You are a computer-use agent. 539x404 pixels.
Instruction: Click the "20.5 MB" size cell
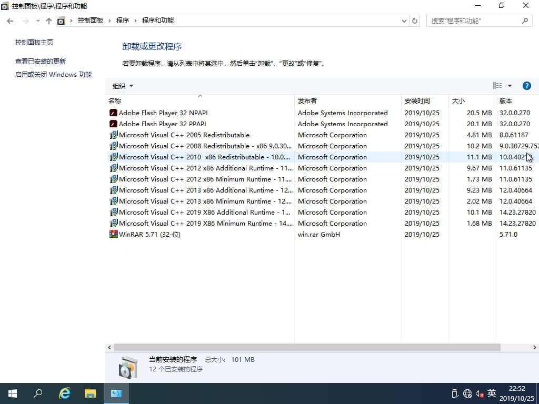click(479, 113)
